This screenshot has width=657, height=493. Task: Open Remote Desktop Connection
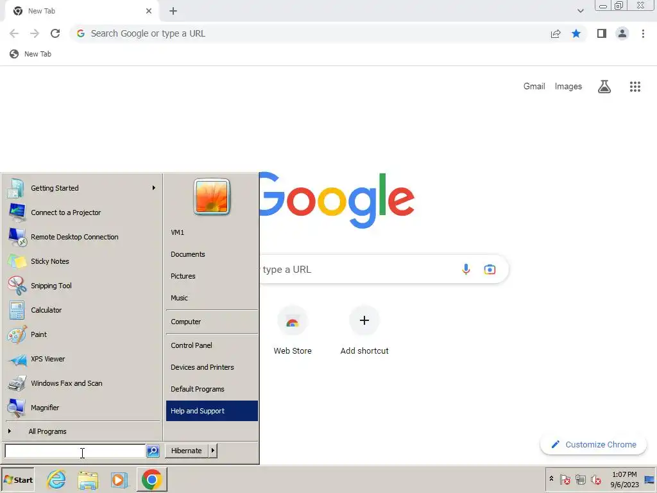[82, 237]
